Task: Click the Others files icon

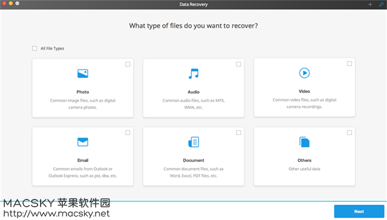Action: [304, 142]
